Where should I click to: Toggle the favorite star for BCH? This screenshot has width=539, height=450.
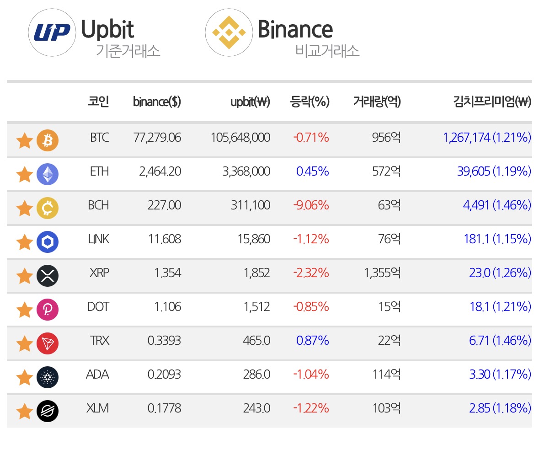pyautogui.click(x=25, y=208)
